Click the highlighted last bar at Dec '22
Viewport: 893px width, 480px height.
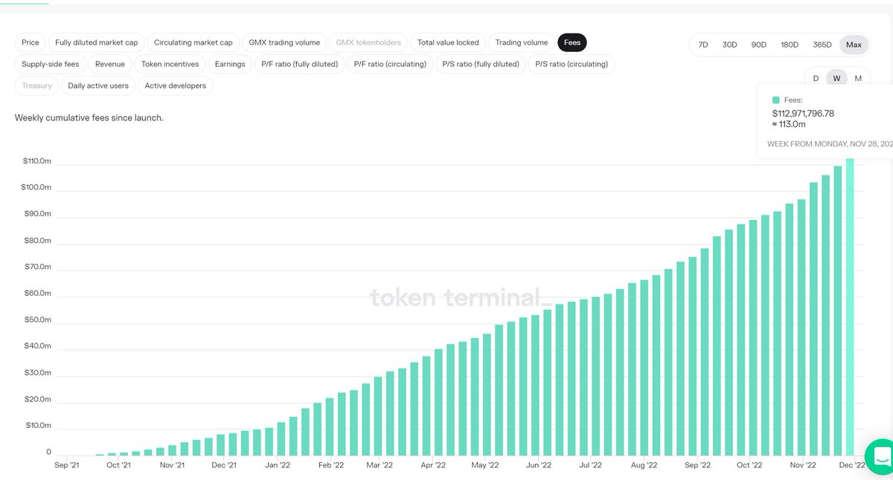tap(850, 307)
